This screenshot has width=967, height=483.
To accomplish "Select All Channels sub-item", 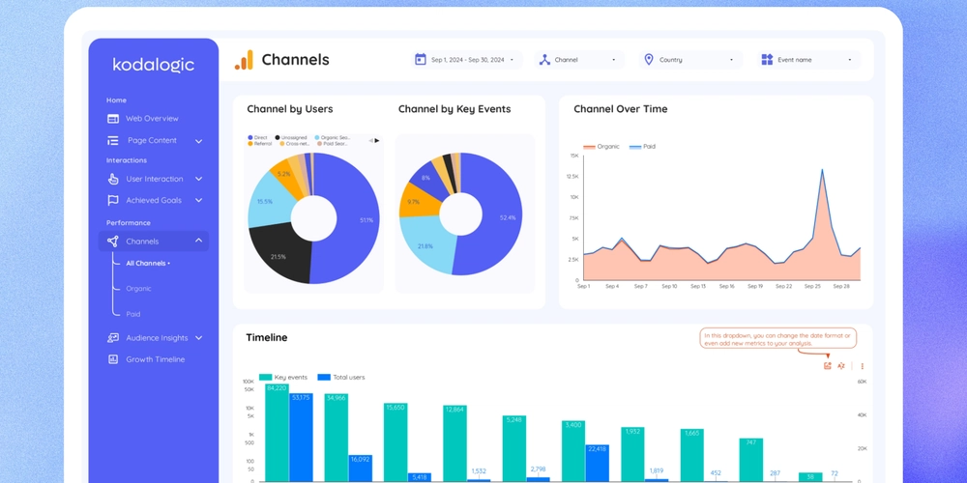I will coord(148,263).
